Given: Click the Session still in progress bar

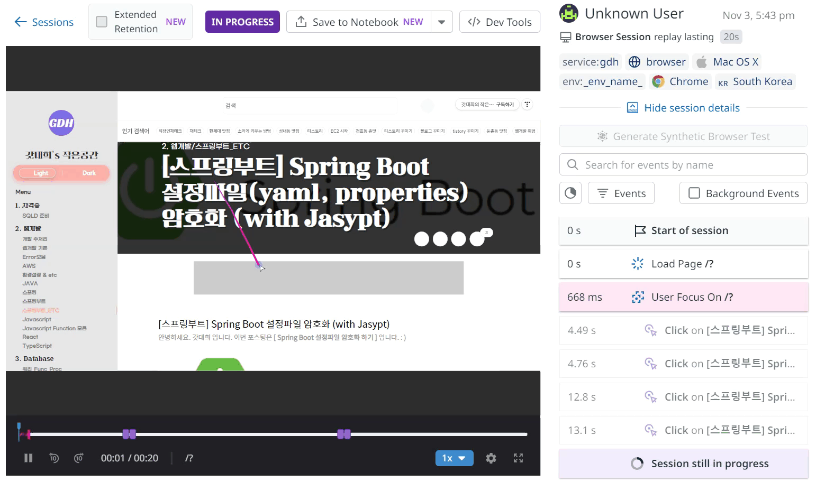Looking at the screenshot, I should (683, 464).
